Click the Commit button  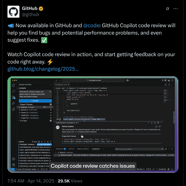[34, 101]
